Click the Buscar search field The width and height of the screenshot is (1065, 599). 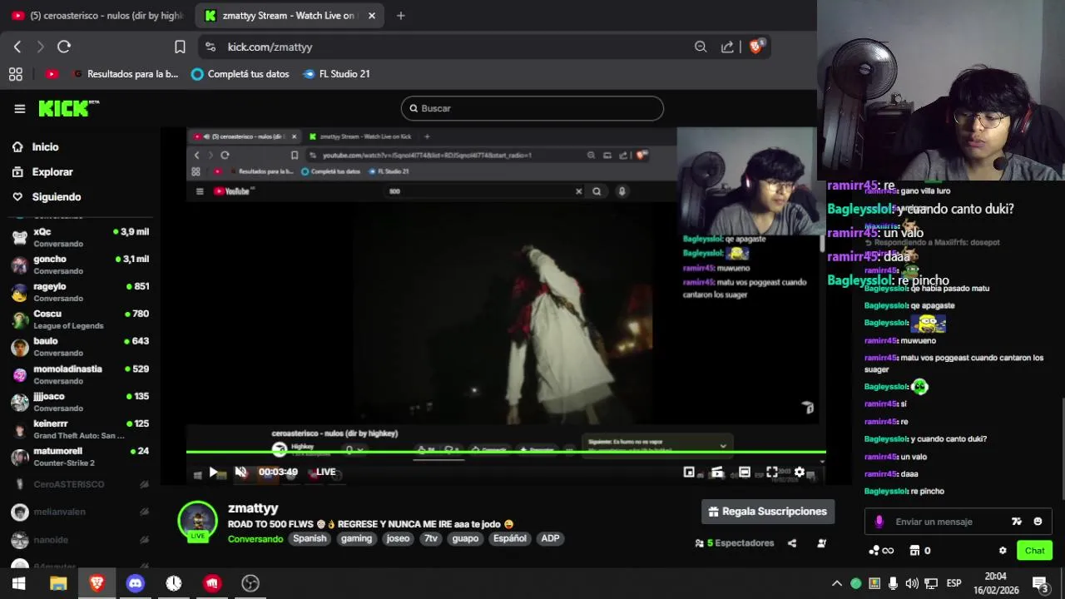[532, 108]
